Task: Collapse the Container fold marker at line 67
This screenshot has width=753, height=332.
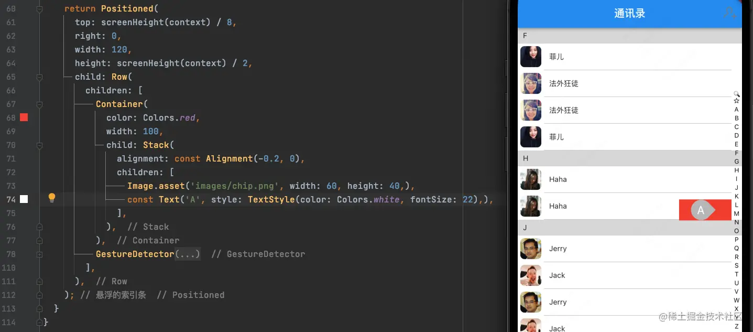Action: [40, 104]
